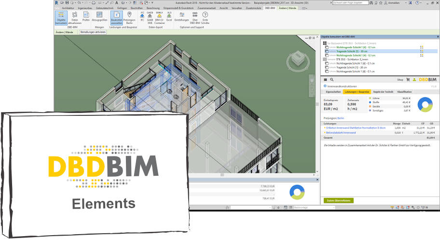Click the print icon in quick access toolbar
The width and height of the screenshot is (440, 240).
tap(94, 2)
